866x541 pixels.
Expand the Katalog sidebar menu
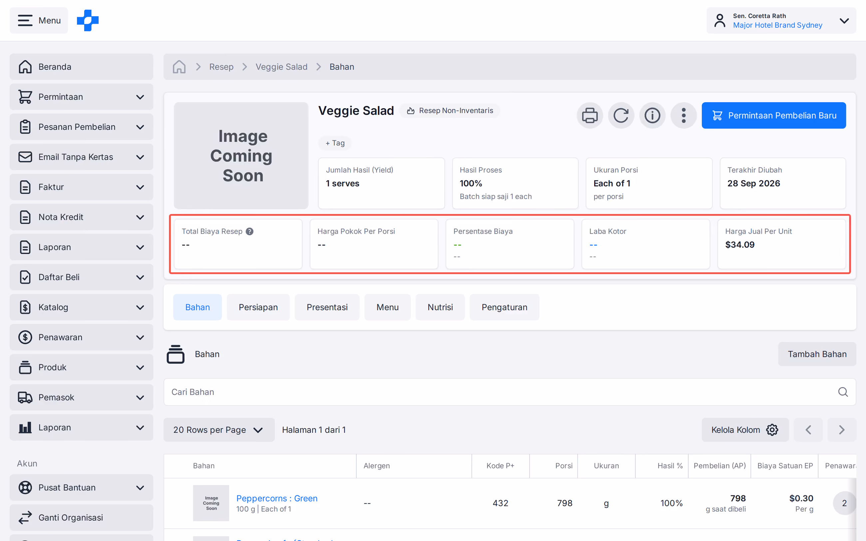[x=81, y=307]
